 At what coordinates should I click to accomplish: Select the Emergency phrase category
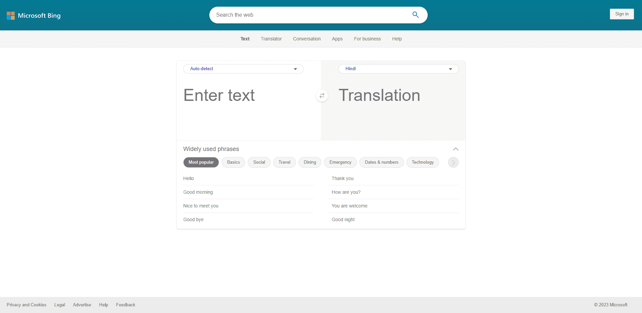tap(340, 162)
